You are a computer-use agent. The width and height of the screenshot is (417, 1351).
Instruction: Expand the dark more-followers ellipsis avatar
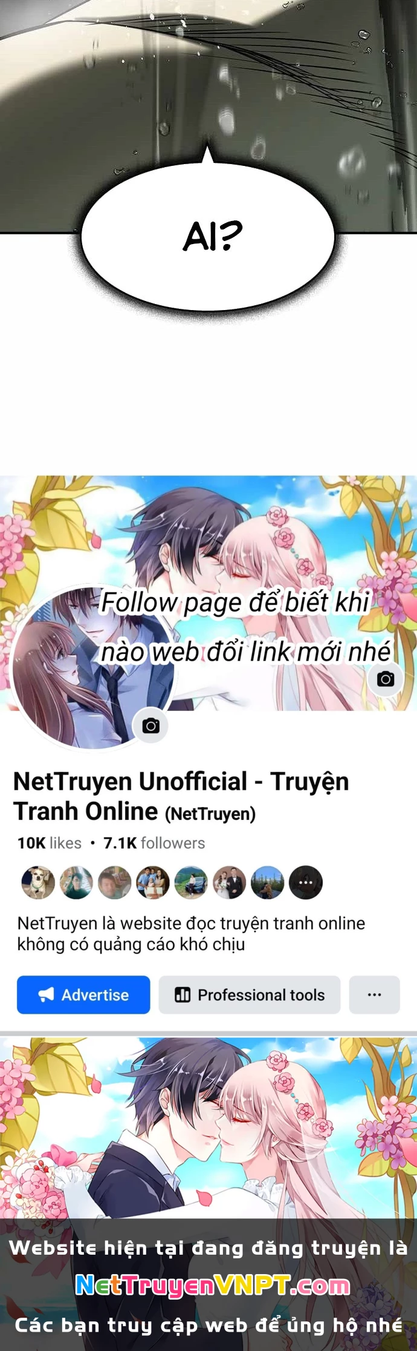coord(306,882)
